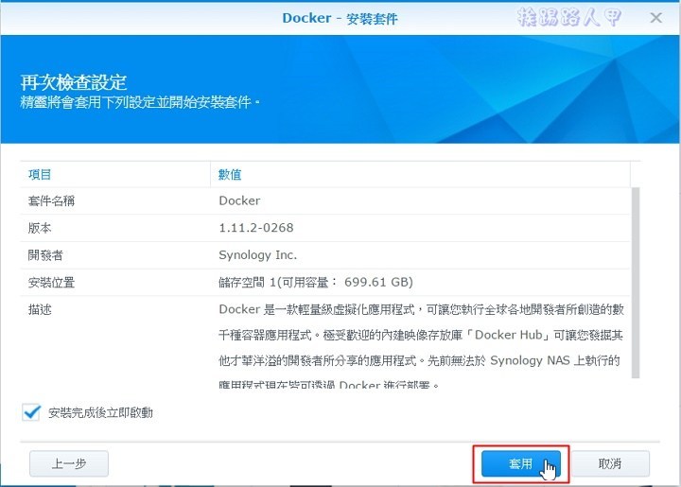Click the 套用 (Apply) button
681x487 pixels.
[x=520, y=463]
